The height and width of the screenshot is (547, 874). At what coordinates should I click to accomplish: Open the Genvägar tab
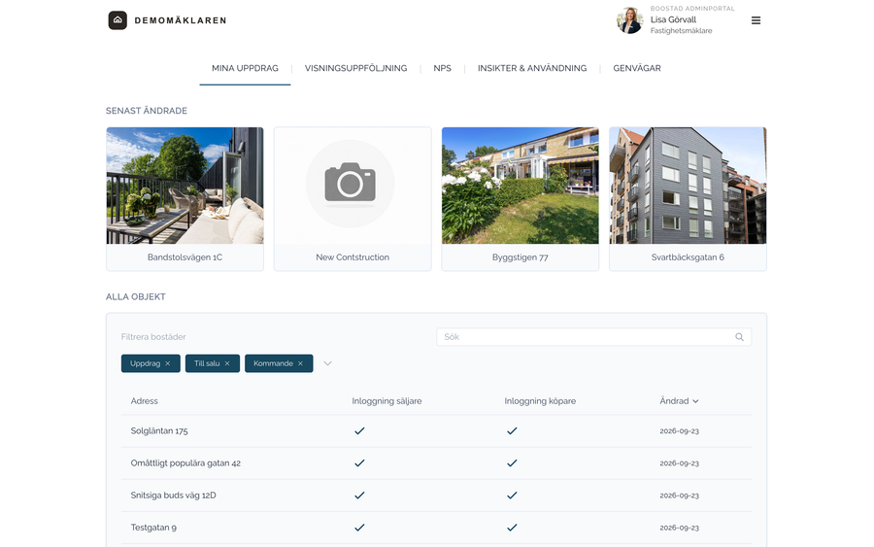click(636, 68)
